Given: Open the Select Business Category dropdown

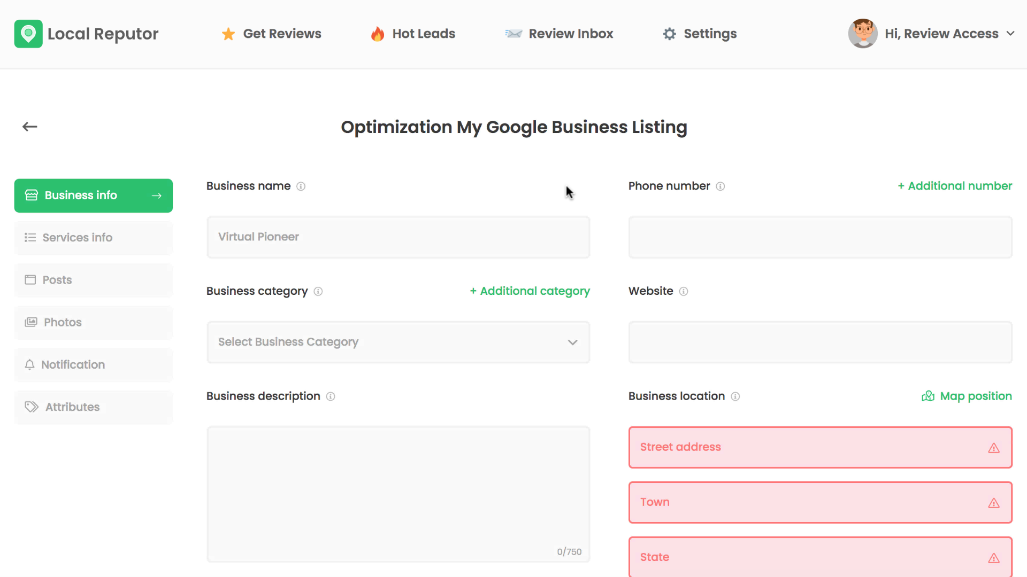Looking at the screenshot, I should (x=398, y=342).
